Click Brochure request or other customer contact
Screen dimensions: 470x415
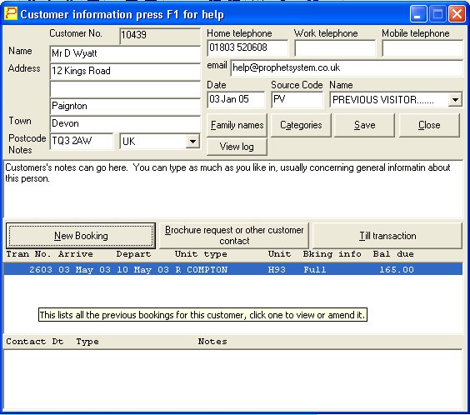234,236
